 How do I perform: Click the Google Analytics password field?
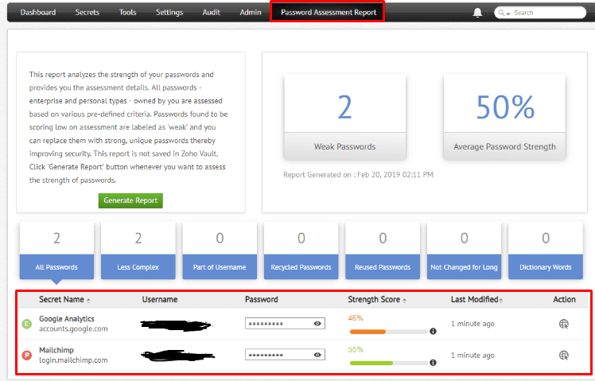pos(285,324)
